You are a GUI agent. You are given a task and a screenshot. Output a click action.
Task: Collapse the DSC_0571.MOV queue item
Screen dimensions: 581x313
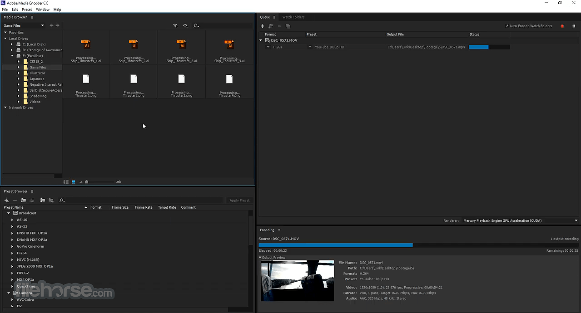pos(261,40)
